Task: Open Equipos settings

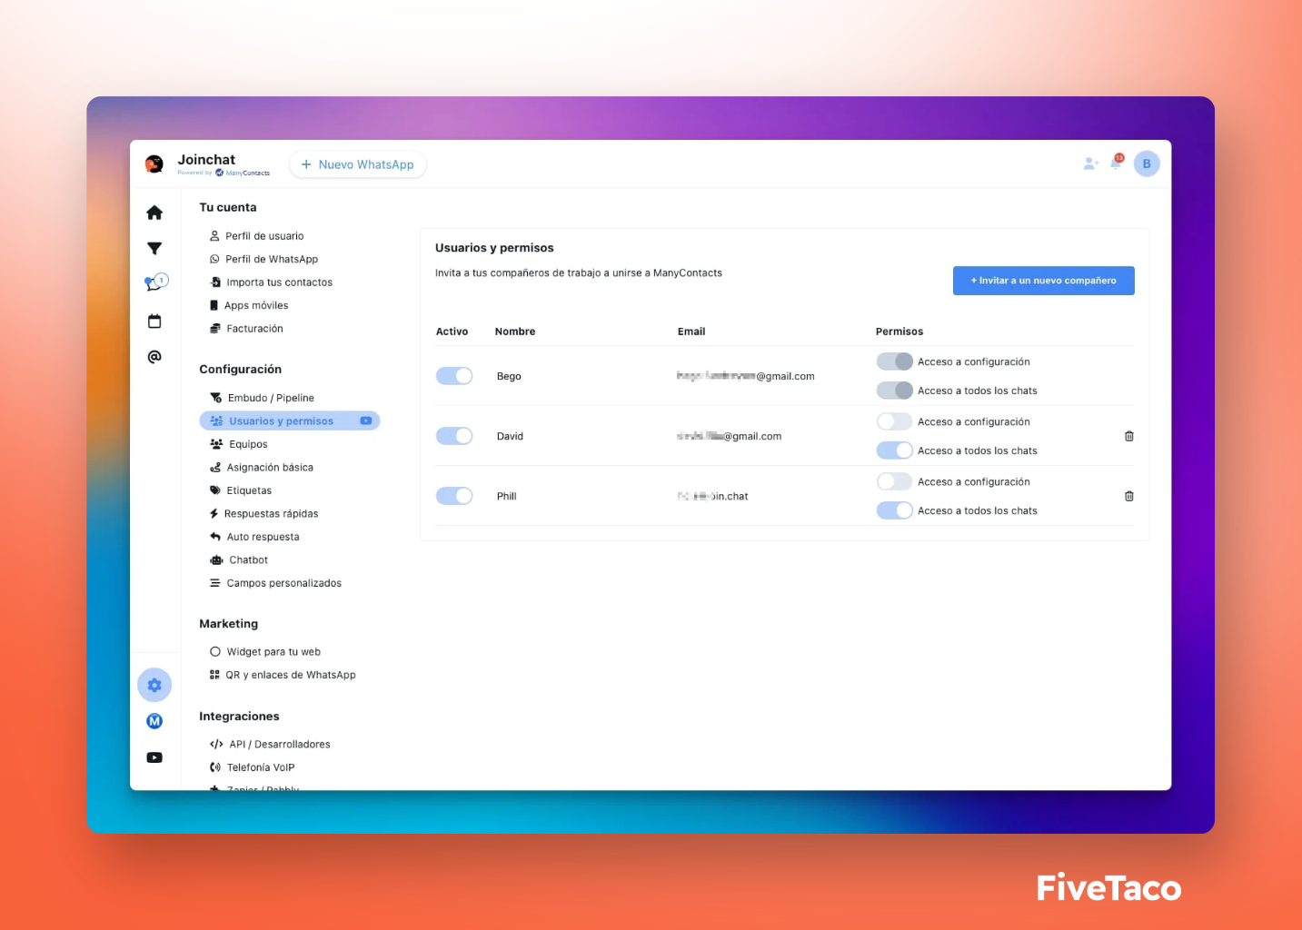Action: coord(239,444)
